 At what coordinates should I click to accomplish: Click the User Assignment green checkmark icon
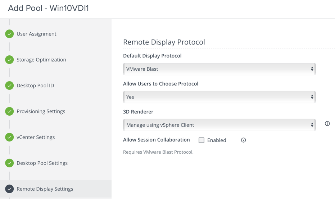point(9,34)
